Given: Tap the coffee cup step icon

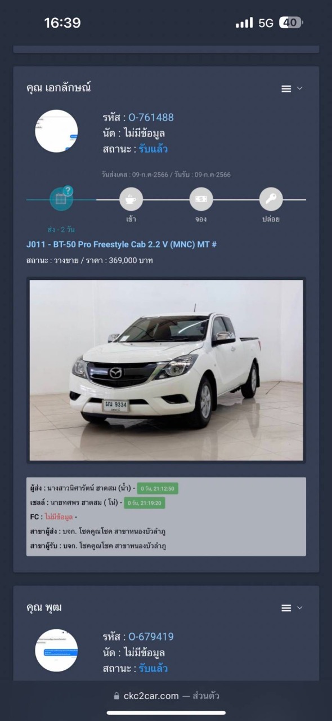Looking at the screenshot, I should pyautogui.click(x=131, y=199).
